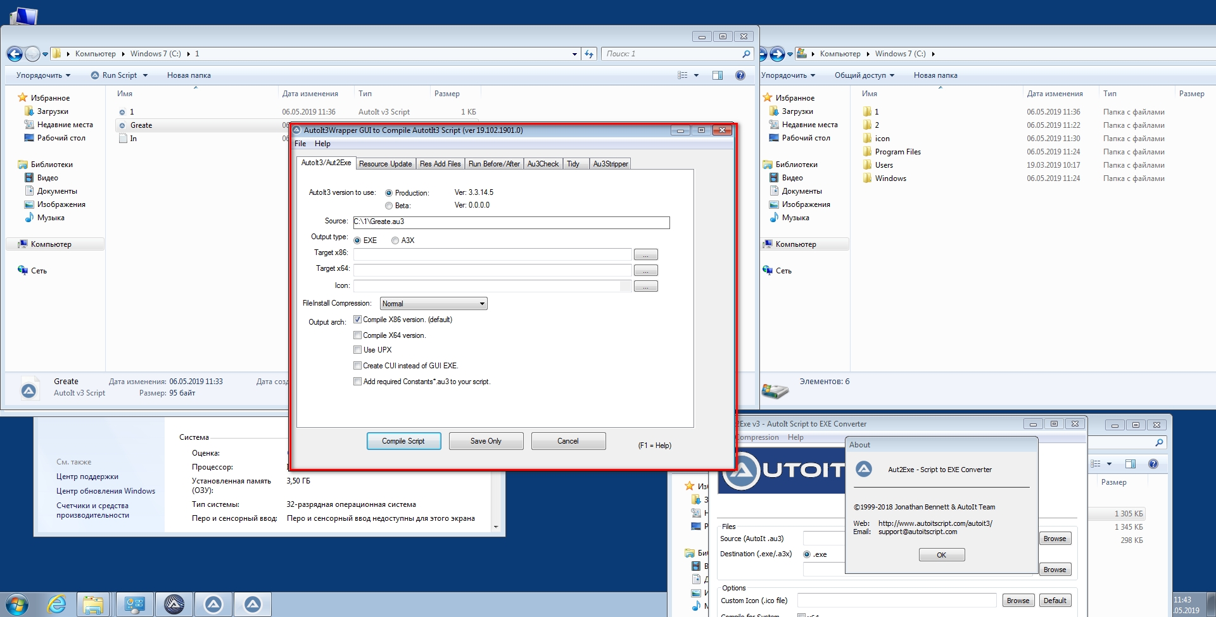Image resolution: width=1216 pixels, height=617 pixels.
Task: Choose A3X output type
Action: (395, 240)
